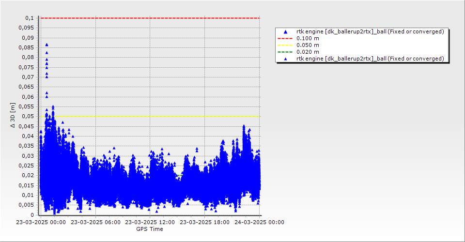Click the green dashed legend swatch
465x242 pixels.
[285, 52]
